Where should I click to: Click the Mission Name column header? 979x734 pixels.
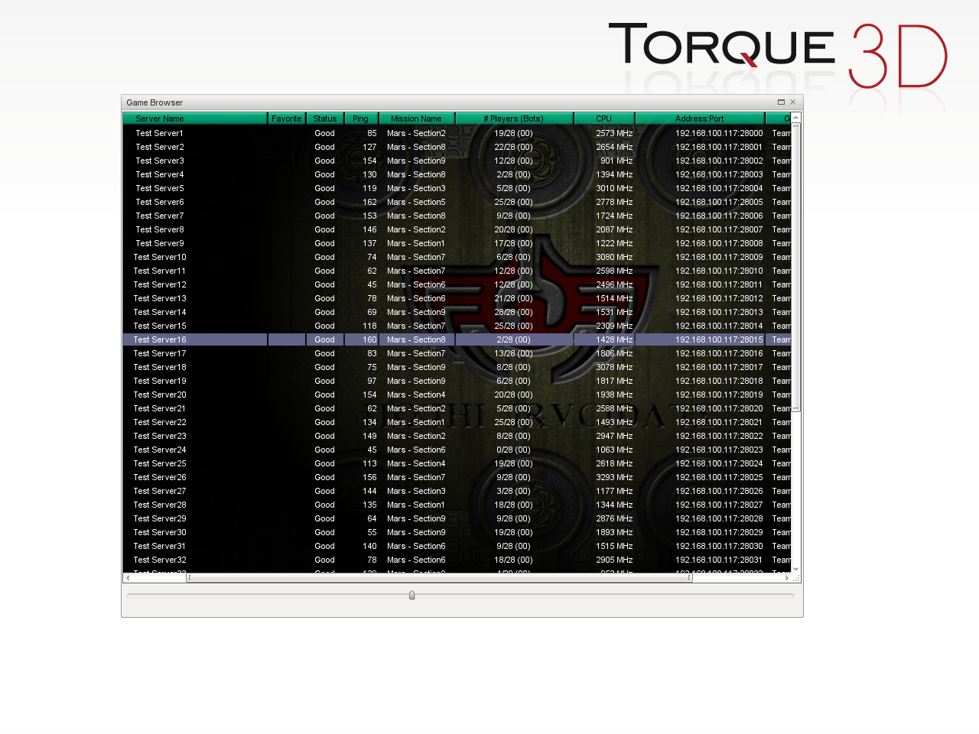click(416, 119)
